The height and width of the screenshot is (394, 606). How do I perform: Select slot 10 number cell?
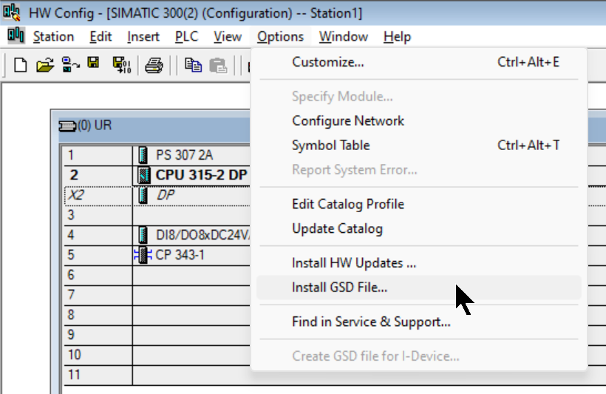point(98,355)
